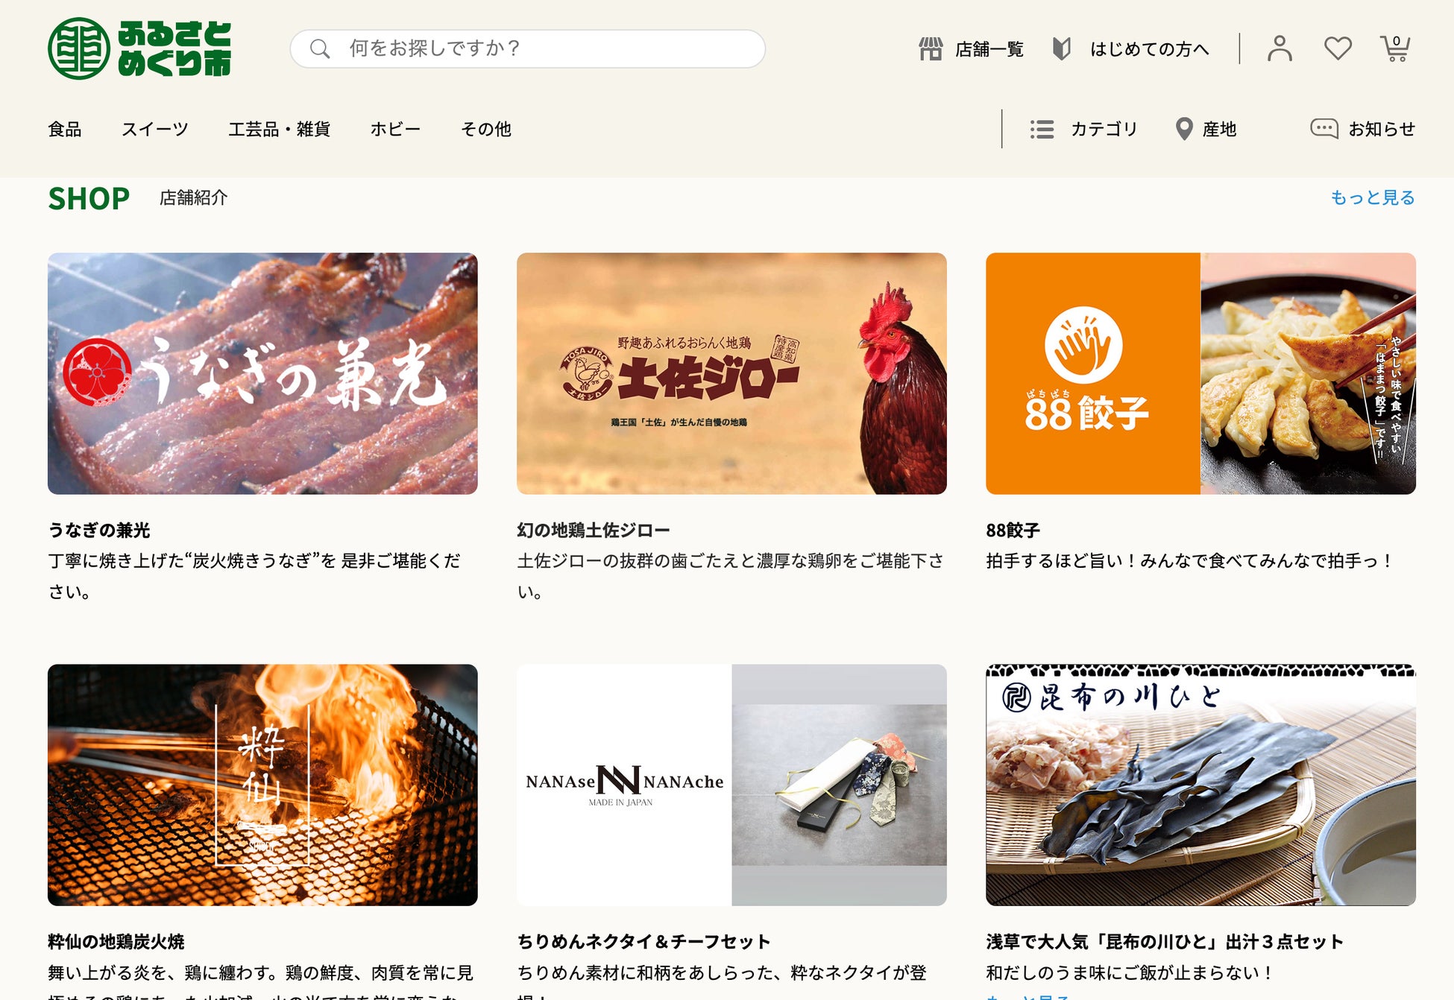Image resolution: width=1454 pixels, height=1000 pixels.
Task: Open the user account icon
Action: [1280, 49]
